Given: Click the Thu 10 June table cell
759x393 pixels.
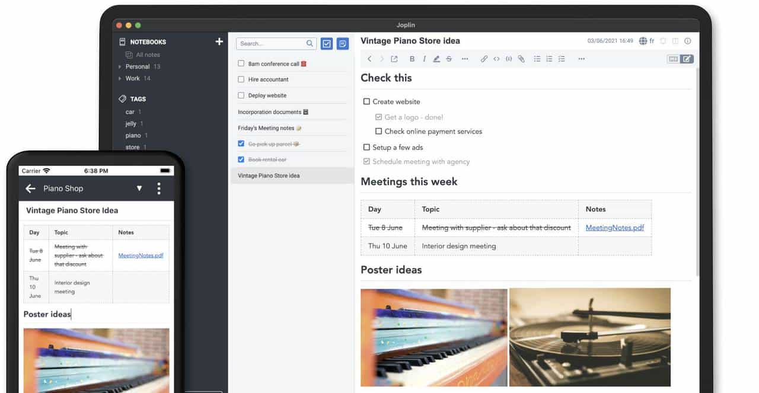Looking at the screenshot, I should click(388, 246).
